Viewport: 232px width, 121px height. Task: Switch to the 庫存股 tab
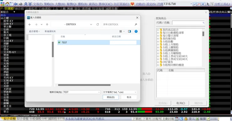(x=19, y=9)
